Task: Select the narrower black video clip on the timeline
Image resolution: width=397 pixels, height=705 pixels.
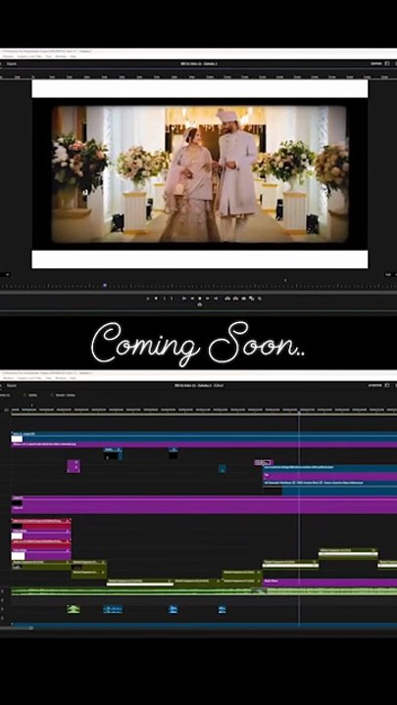Action: click(x=174, y=453)
